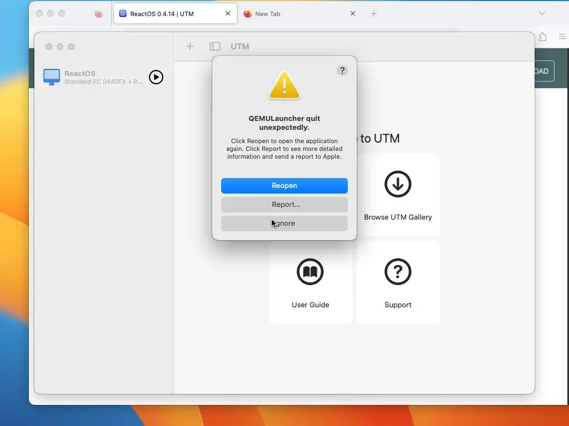Switch to ReactOS 0.4.14 | UTM tab
Viewport: 569px width, 426px height.
[175, 14]
